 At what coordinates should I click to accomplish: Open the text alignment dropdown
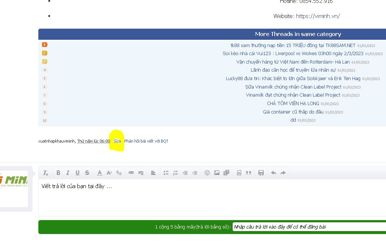tap(153, 173)
